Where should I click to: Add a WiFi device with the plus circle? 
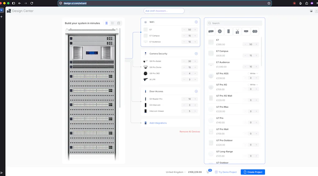tap(196, 22)
